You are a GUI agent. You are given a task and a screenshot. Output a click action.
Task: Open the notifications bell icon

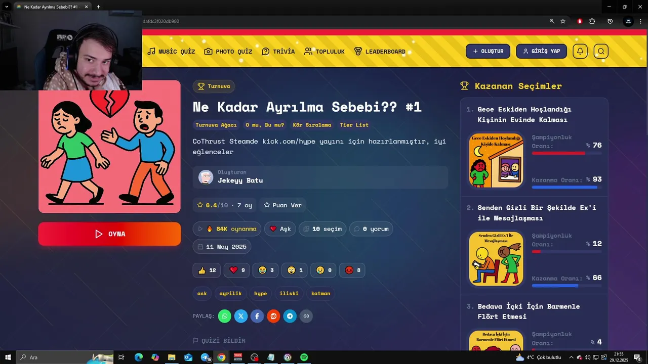point(580,51)
